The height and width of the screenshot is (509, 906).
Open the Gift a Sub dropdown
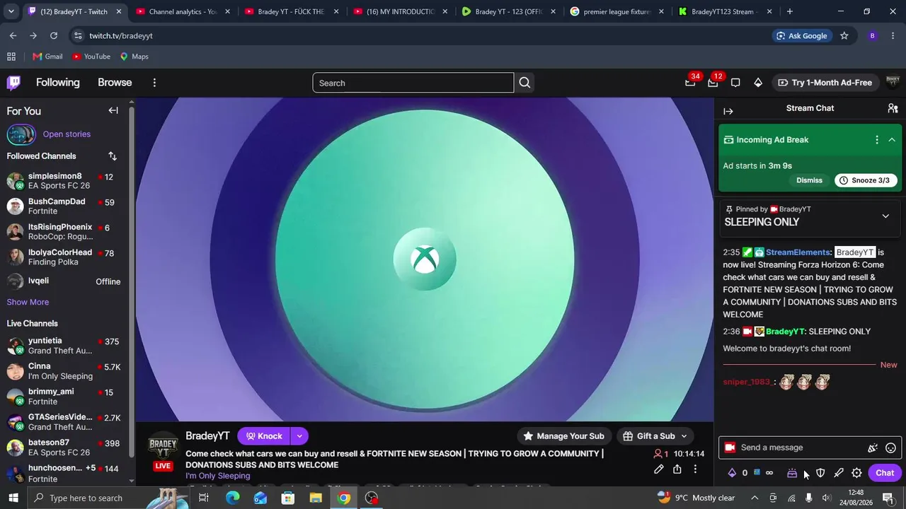click(x=655, y=436)
